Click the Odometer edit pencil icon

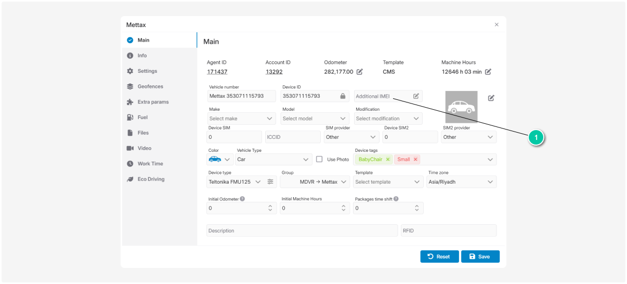[359, 72]
